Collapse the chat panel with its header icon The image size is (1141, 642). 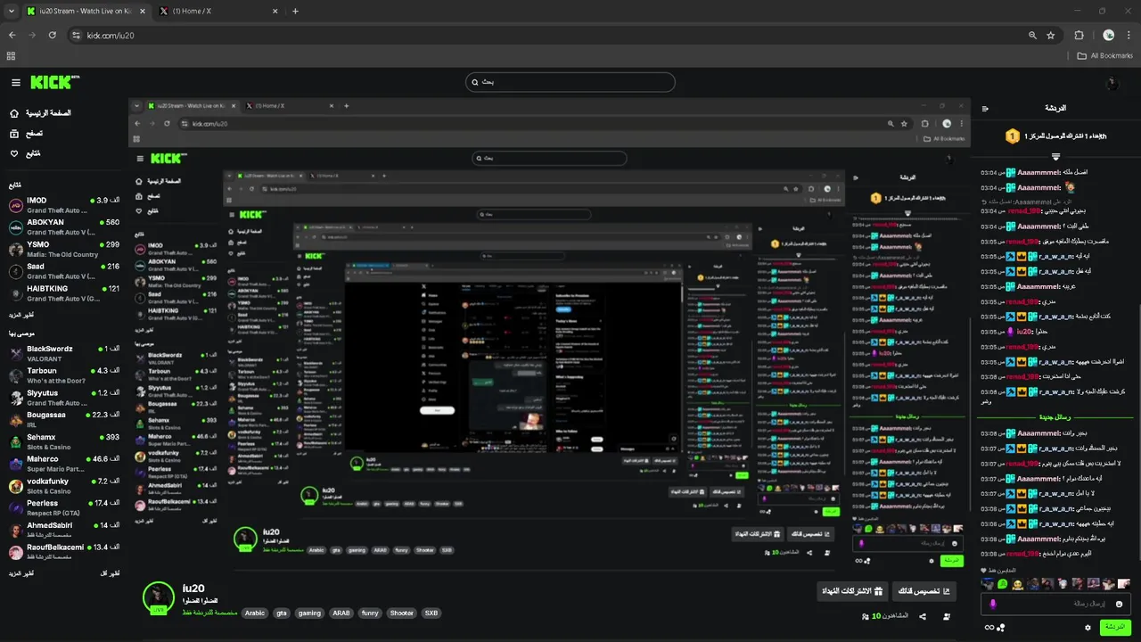pos(985,109)
